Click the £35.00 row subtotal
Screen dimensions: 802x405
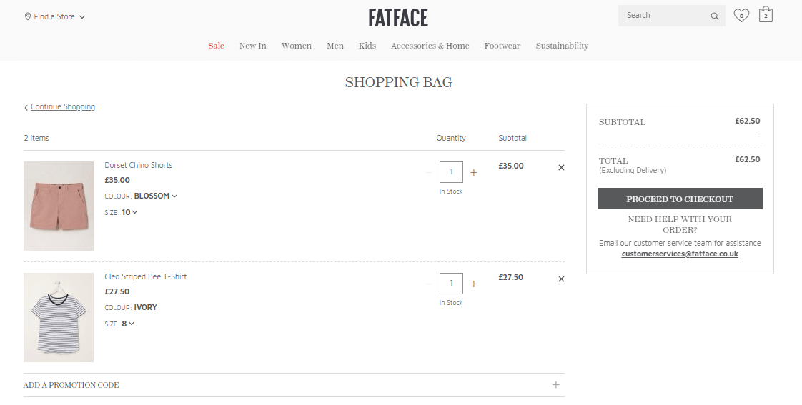[x=511, y=166]
